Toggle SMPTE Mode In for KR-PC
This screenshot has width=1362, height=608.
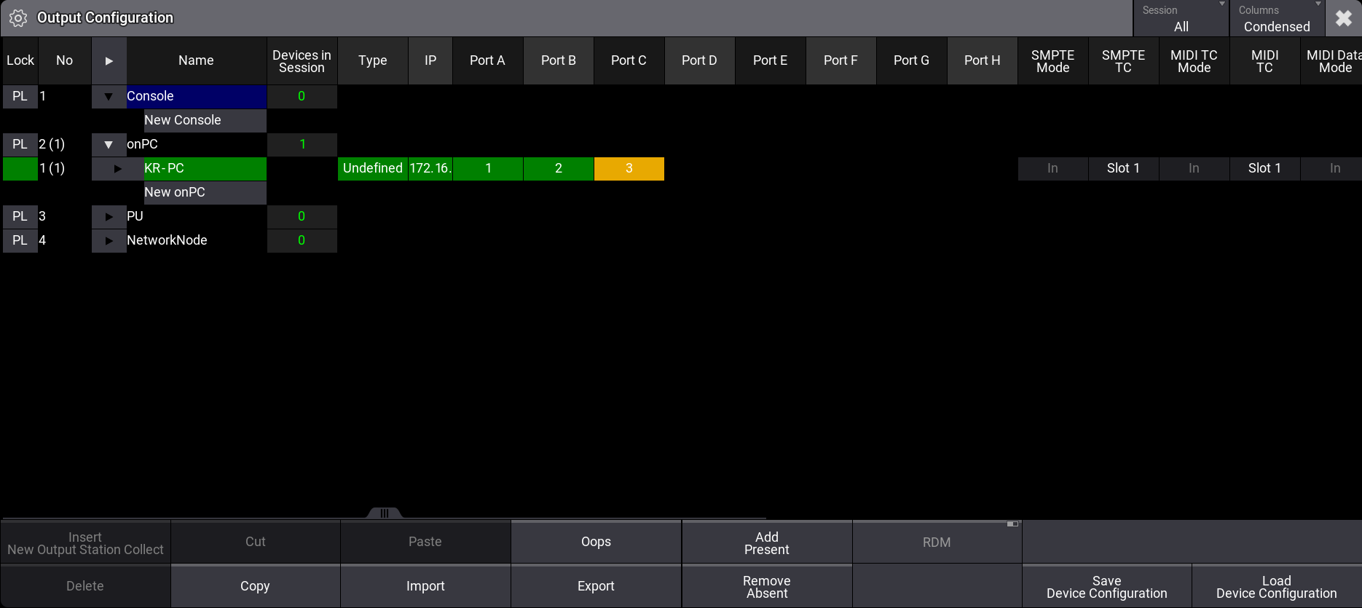pyautogui.click(x=1052, y=169)
